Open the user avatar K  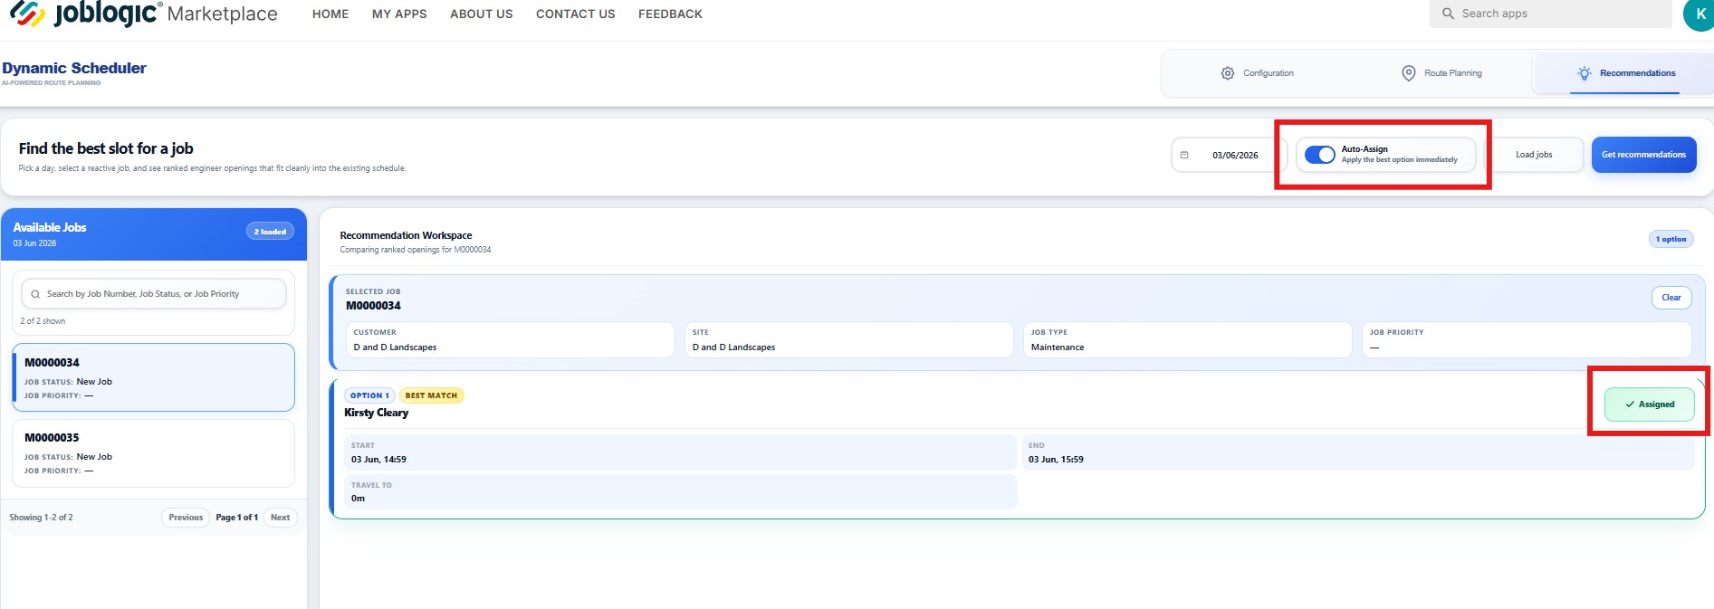point(1700,14)
